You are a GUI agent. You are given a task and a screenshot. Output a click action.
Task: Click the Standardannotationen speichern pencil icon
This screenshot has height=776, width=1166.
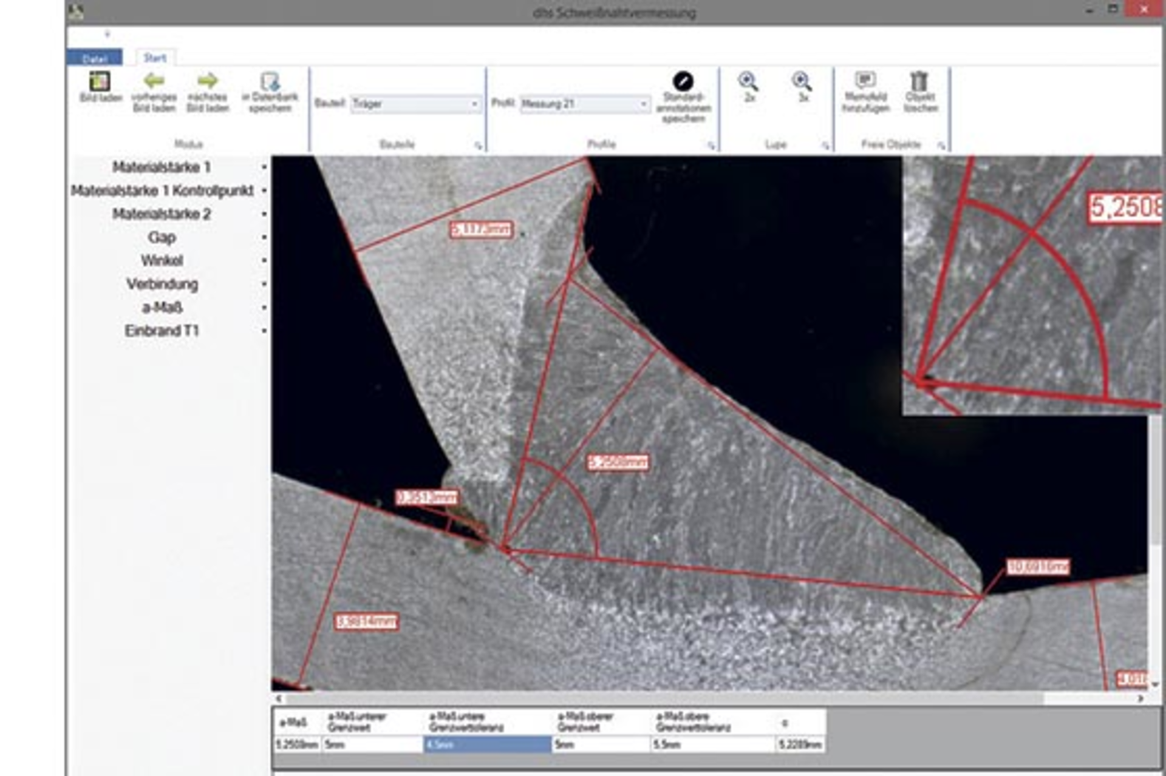[683, 81]
